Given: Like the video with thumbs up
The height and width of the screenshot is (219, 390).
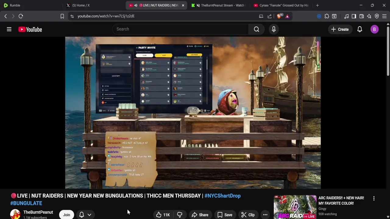Looking at the screenshot, I should 163,215.
